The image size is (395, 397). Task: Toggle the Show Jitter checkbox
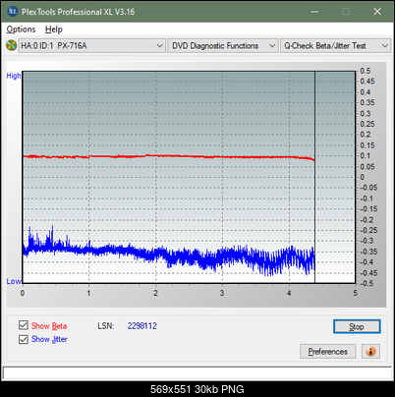pos(24,339)
